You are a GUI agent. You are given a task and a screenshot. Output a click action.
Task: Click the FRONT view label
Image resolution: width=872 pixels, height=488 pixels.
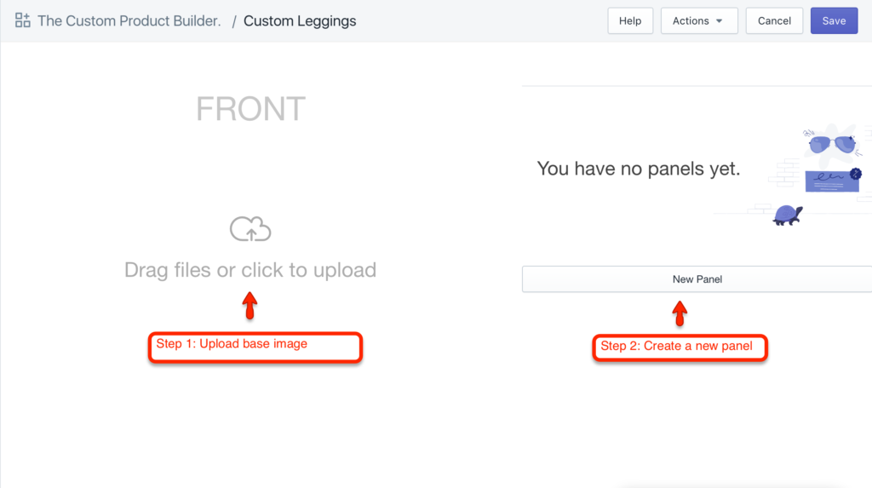point(250,109)
